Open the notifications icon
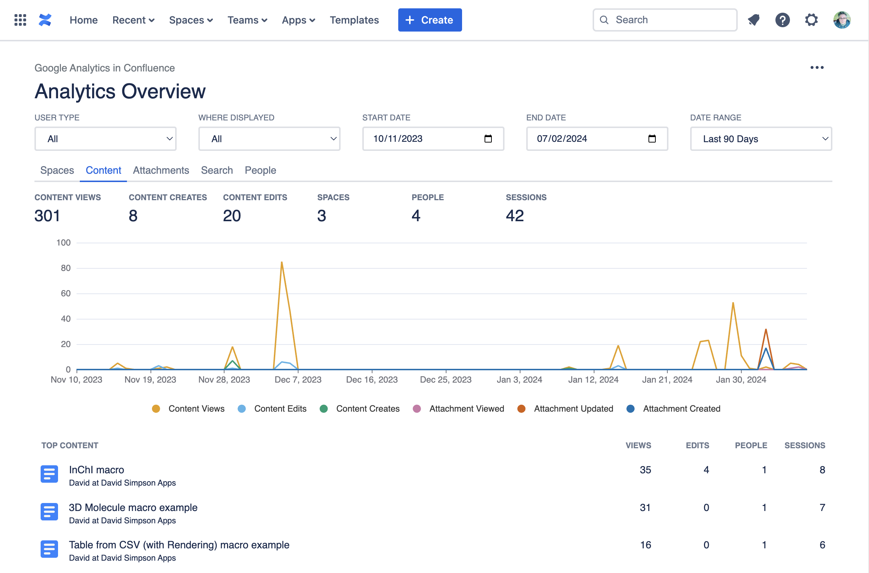 coord(753,20)
